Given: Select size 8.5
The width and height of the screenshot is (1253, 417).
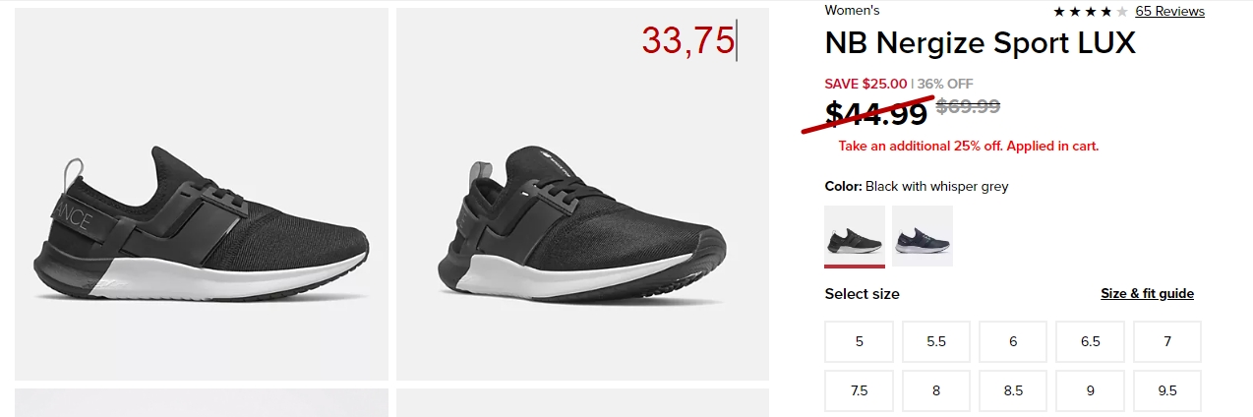Looking at the screenshot, I should click(1013, 390).
